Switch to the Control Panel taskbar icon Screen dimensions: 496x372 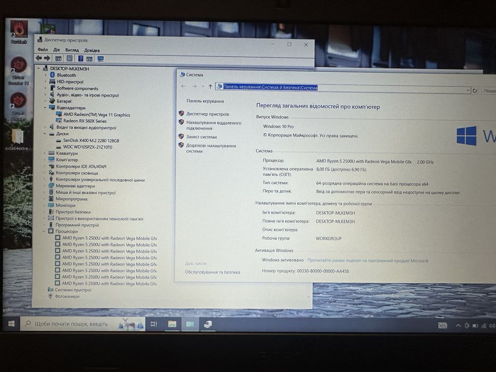pos(190,324)
